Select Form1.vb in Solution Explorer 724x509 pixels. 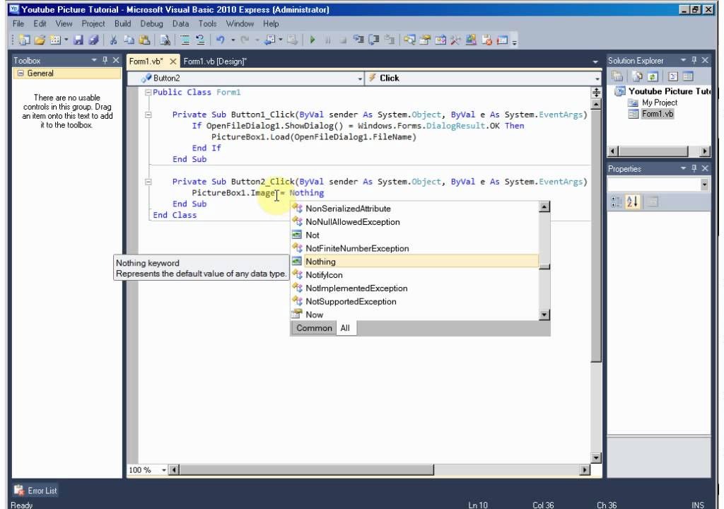click(658, 114)
